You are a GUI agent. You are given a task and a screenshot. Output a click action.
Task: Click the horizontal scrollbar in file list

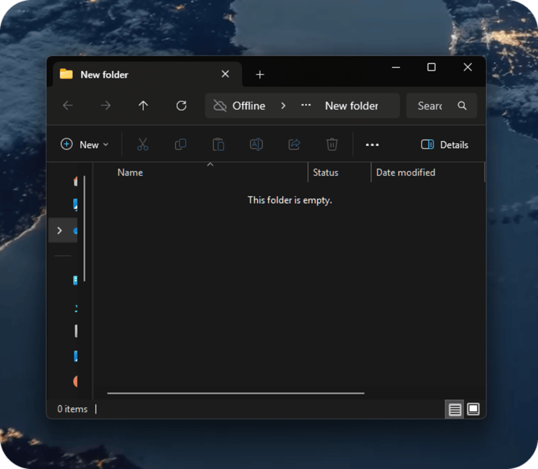[236, 393]
